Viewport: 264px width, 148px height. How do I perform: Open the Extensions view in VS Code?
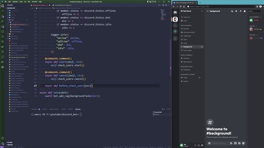(2, 26)
